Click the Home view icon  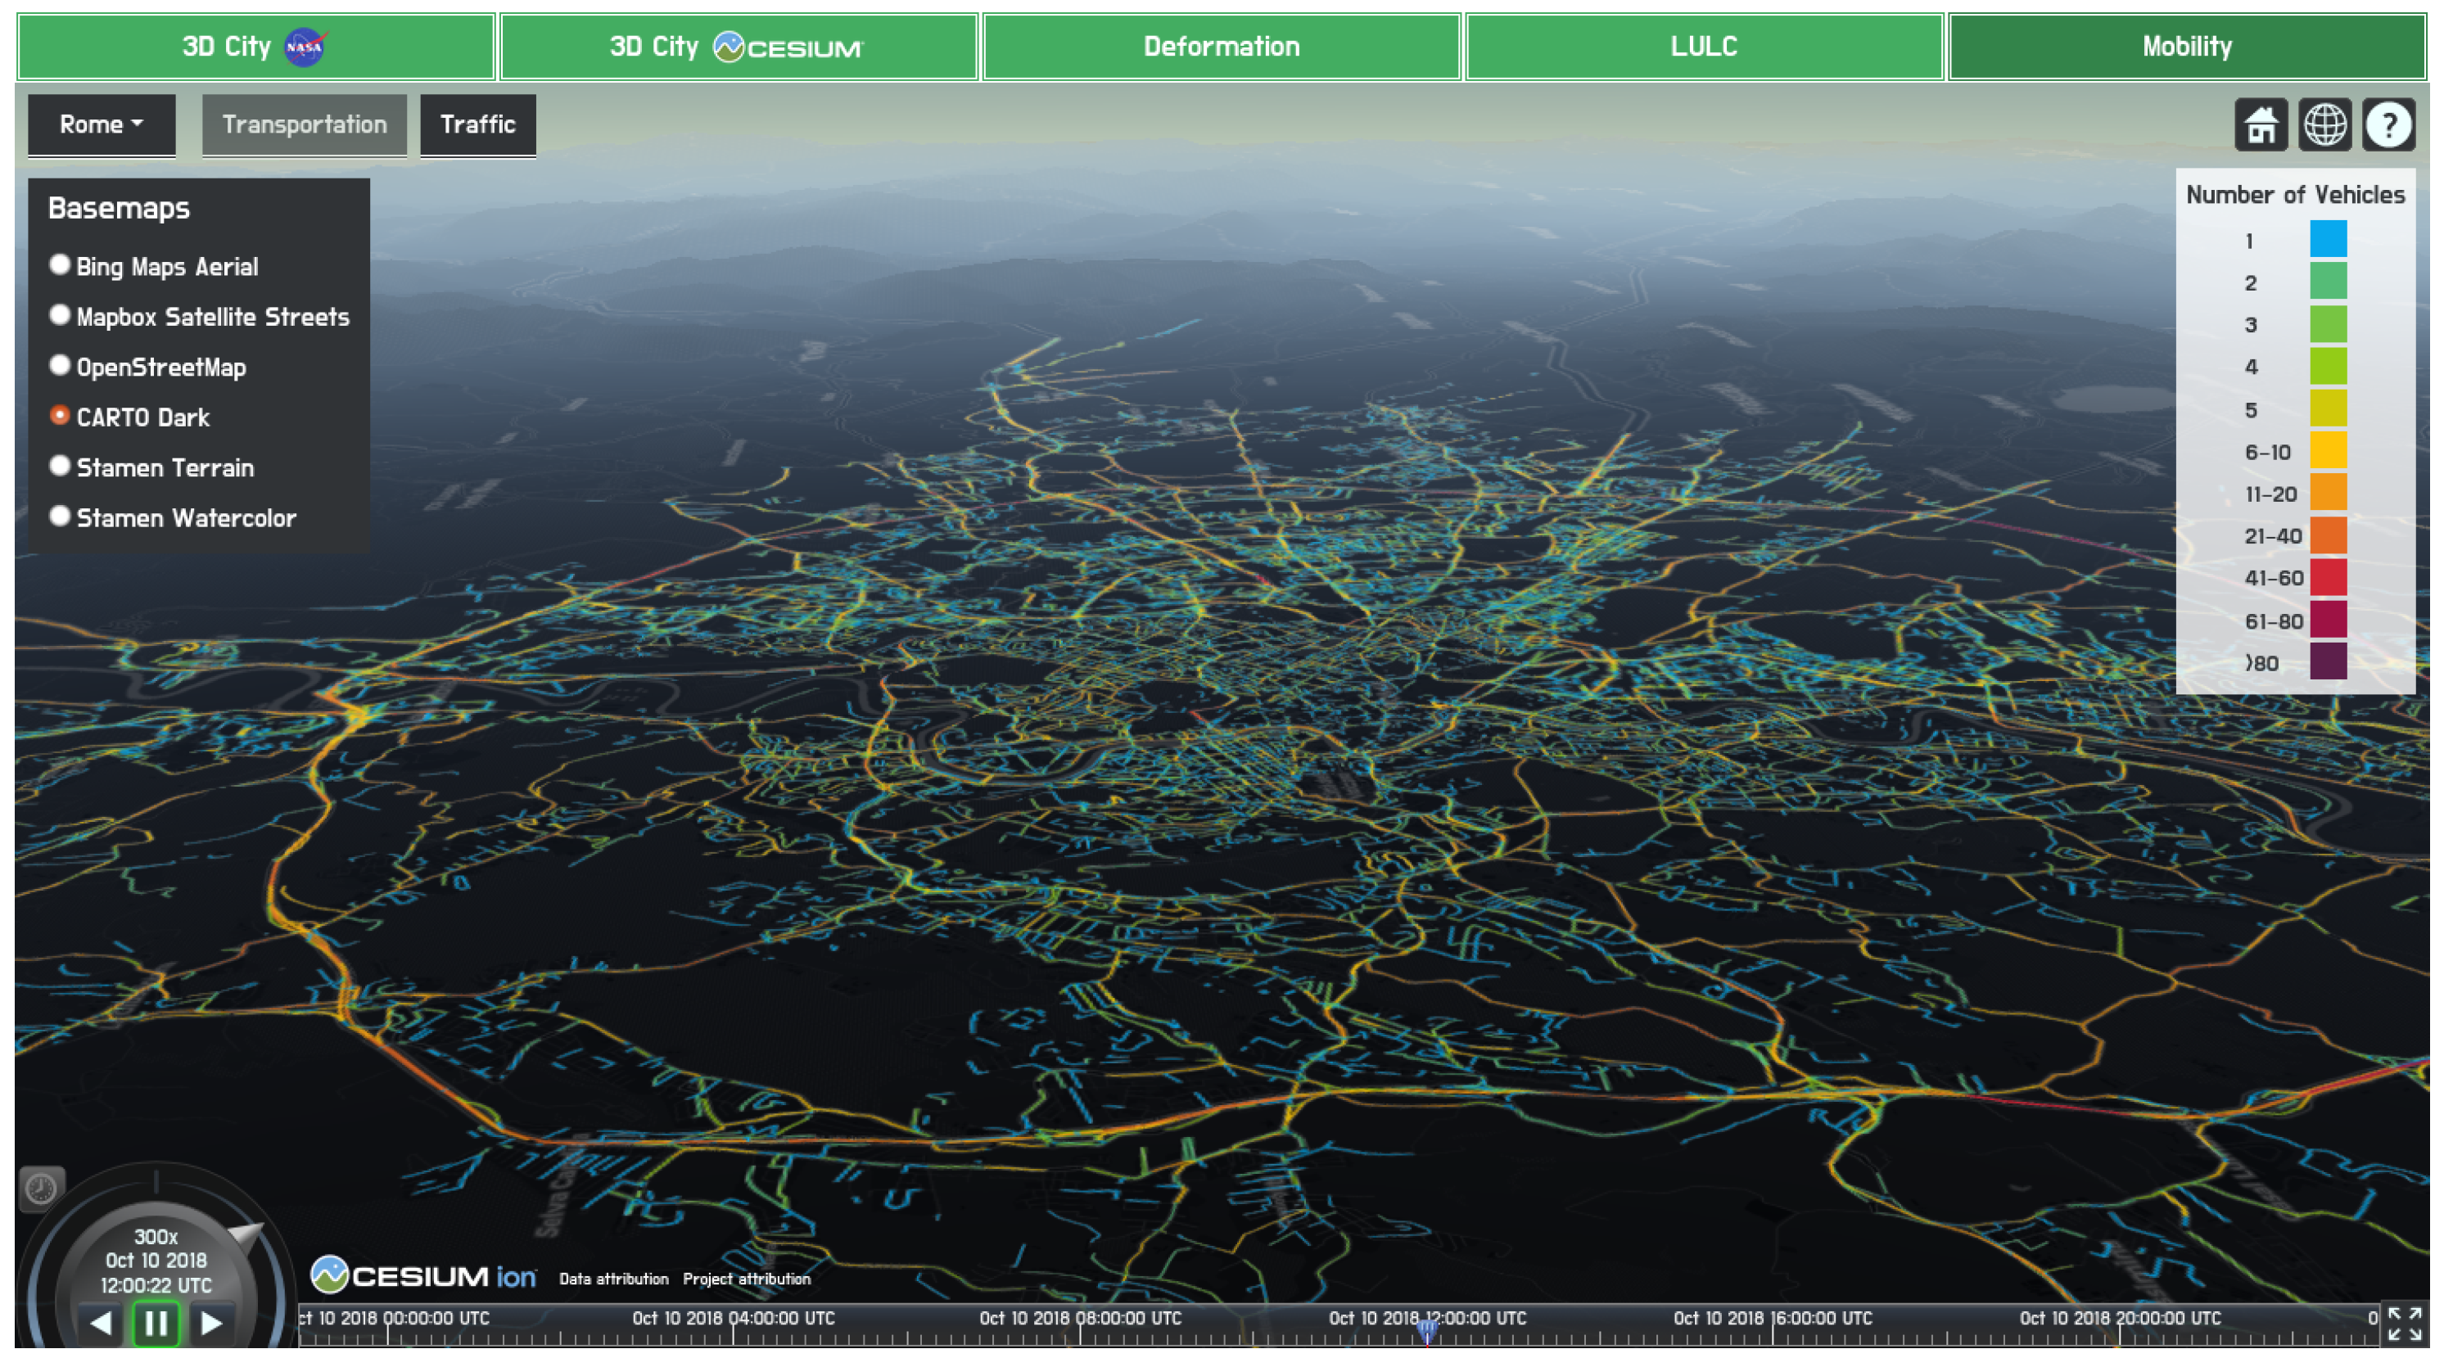[x=2261, y=125]
